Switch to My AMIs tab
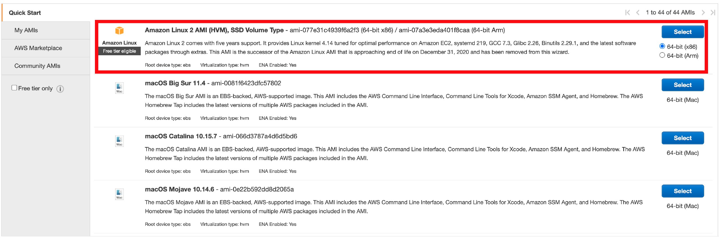 tap(46, 30)
